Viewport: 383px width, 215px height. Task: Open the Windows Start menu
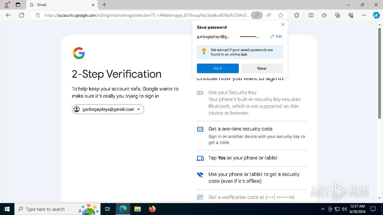tap(7, 209)
